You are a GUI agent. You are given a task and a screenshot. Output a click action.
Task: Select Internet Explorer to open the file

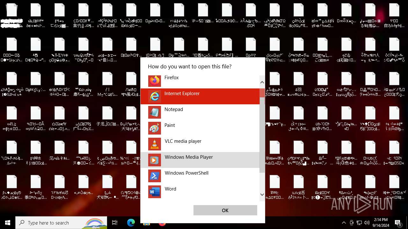click(x=200, y=96)
